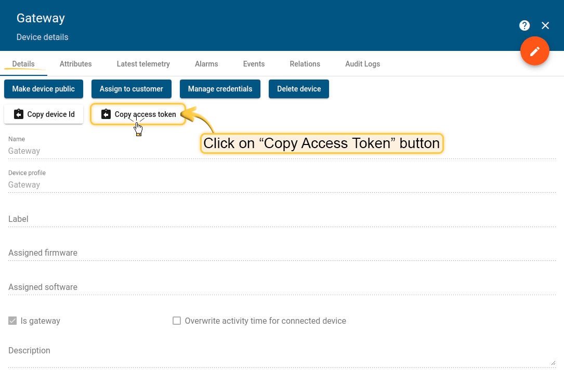The width and height of the screenshot is (564, 370).
Task: Go to the Alarms tab
Action: pos(206,64)
